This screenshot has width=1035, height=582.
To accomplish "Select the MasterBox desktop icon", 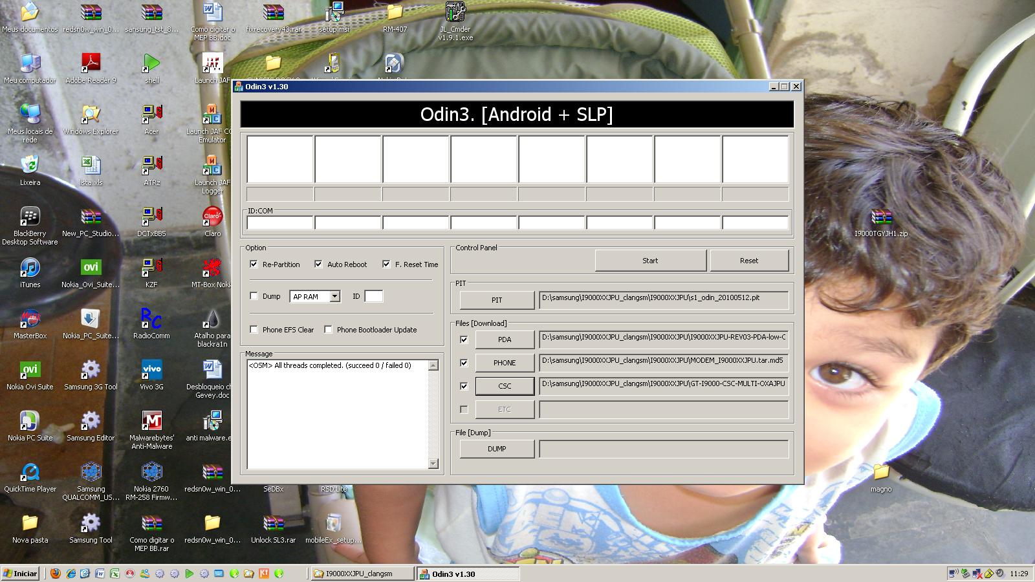I will click(x=30, y=324).
